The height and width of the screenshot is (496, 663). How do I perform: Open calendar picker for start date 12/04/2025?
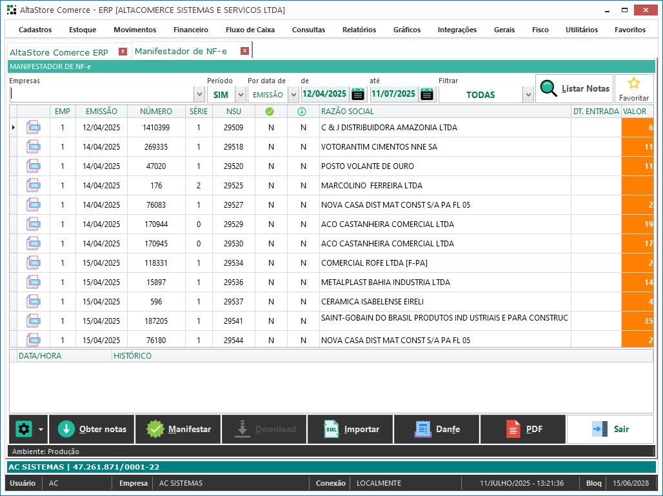pyautogui.click(x=358, y=94)
